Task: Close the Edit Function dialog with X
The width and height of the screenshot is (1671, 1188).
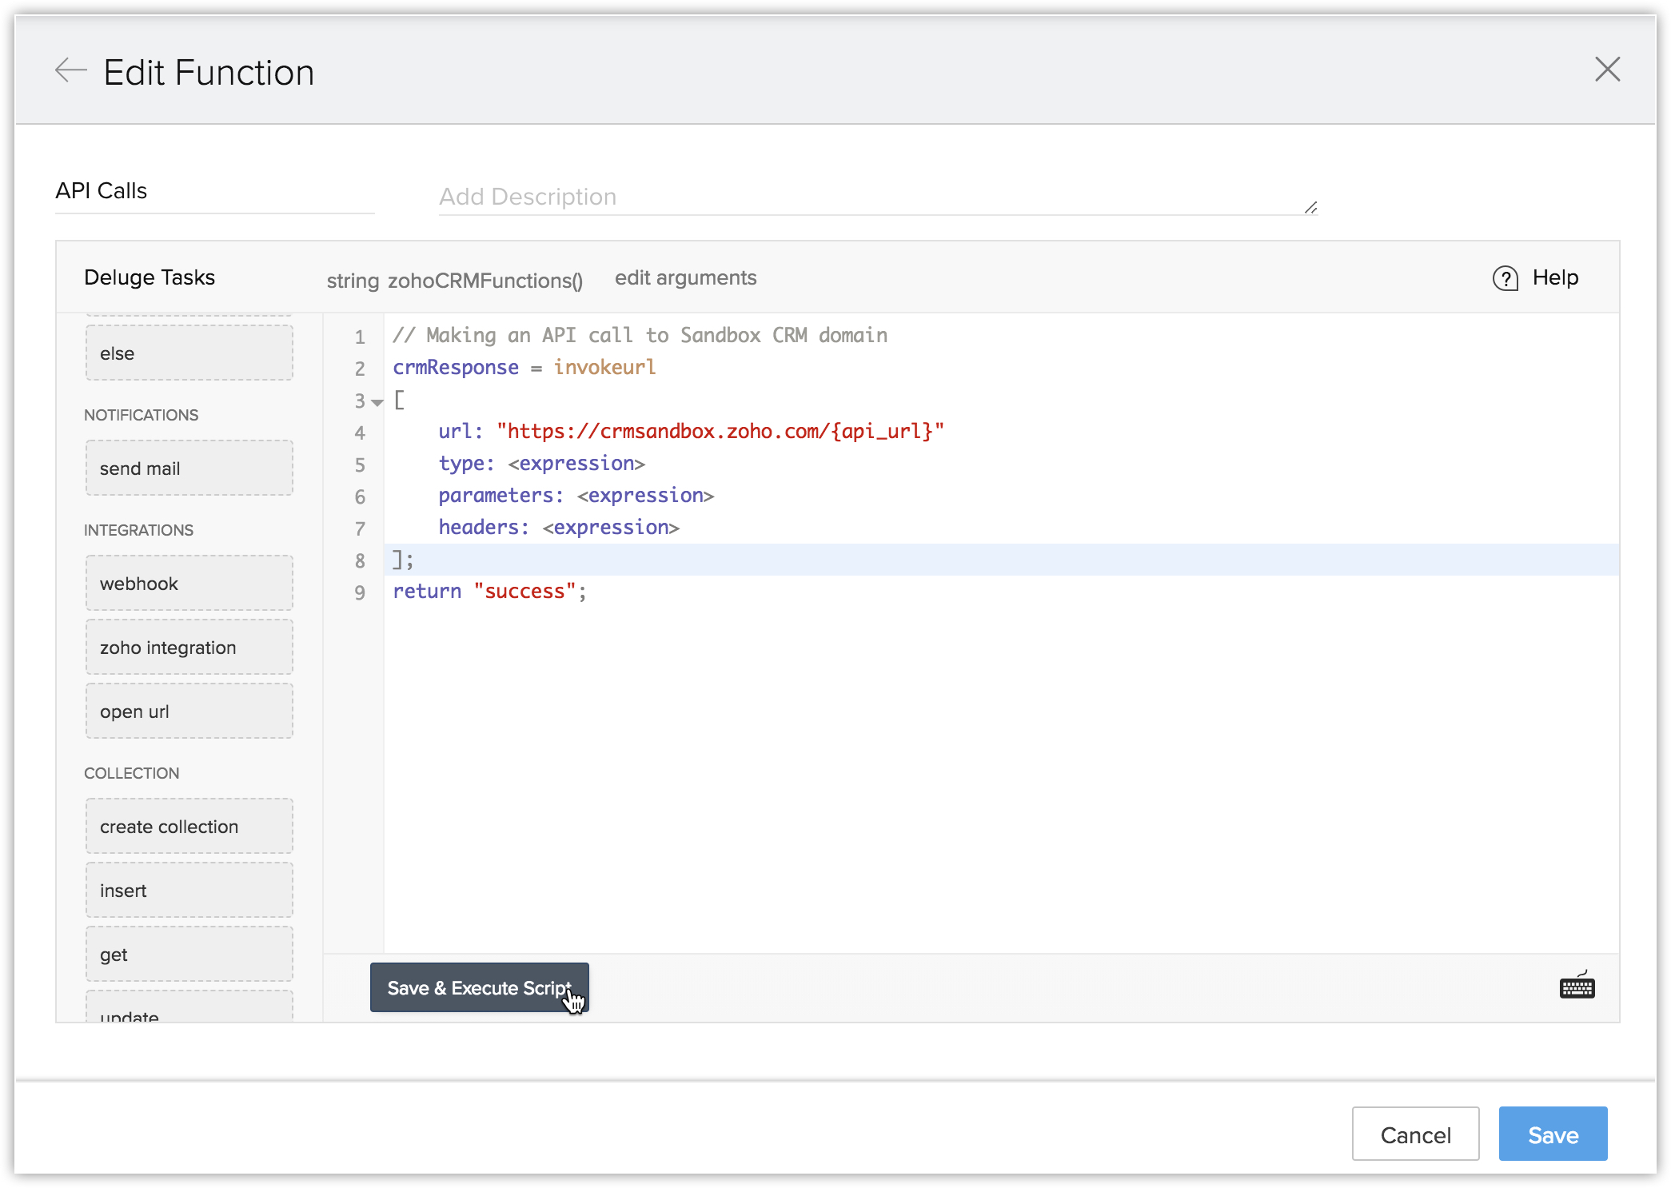Action: [1607, 70]
